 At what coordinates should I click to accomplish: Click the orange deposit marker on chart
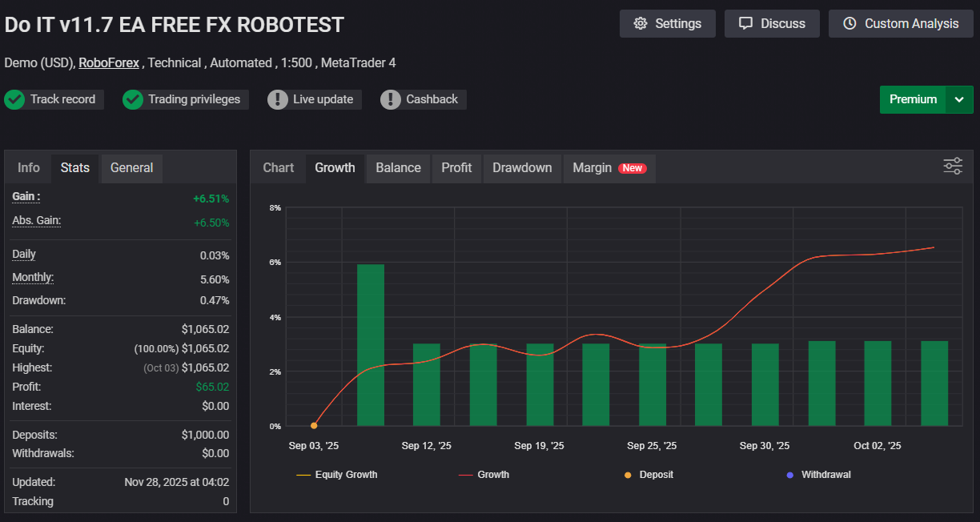[x=314, y=426]
